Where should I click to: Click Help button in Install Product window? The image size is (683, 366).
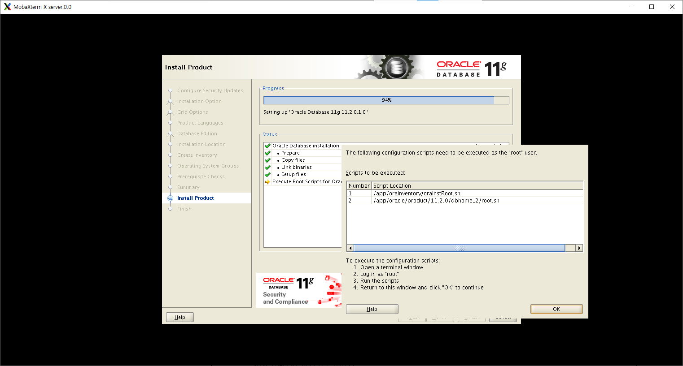tap(180, 317)
